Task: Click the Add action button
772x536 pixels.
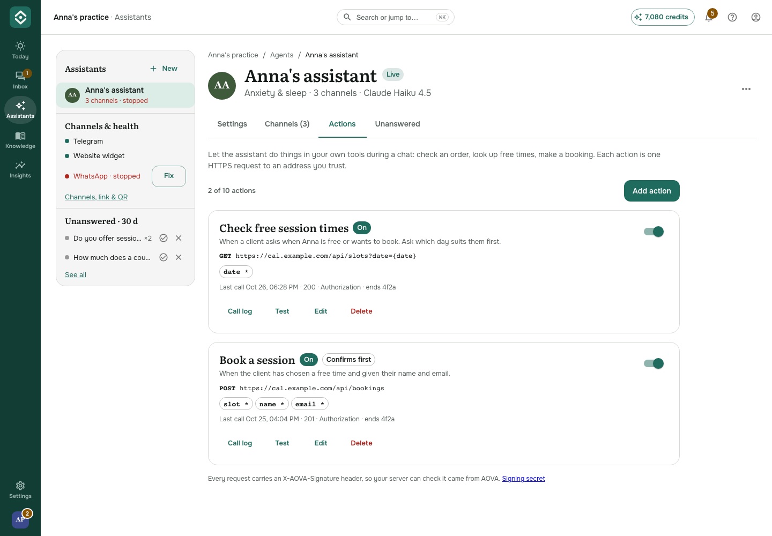Action: pyautogui.click(x=651, y=191)
